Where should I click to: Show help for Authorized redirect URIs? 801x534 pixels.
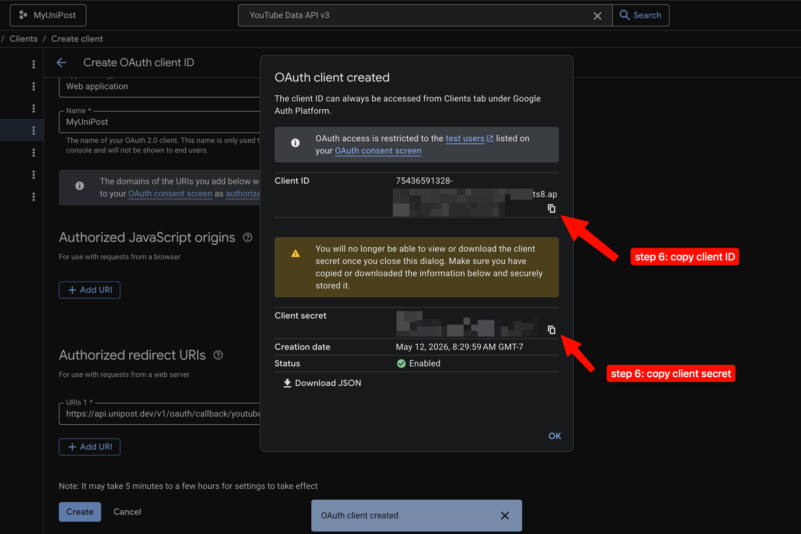click(218, 355)
